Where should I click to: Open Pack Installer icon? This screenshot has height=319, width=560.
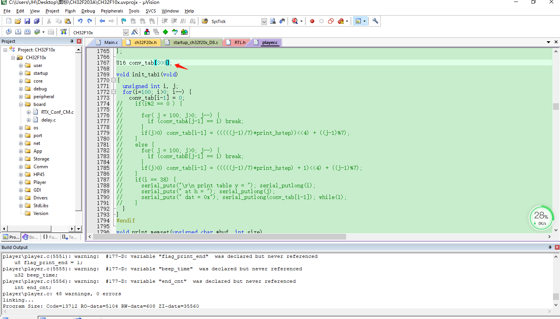pyautogui.click(x=184, y=32)
